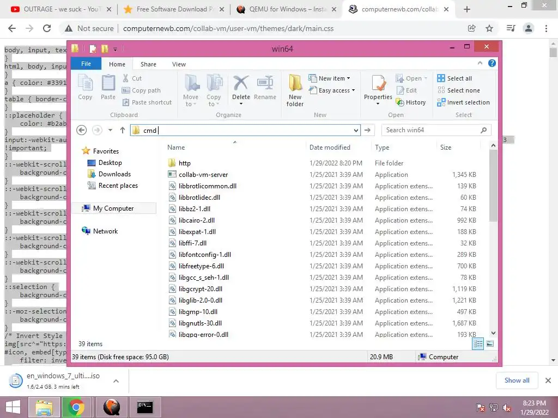This screenshot has height=418, width=558.
Task: Open a new Chrome tab
Action: [467, 9]
